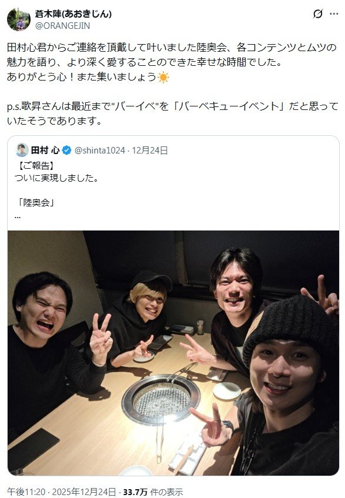345x498 pixels.
Task: Open 蒼木陣's profile avatar picture
Action: point(18,19)
